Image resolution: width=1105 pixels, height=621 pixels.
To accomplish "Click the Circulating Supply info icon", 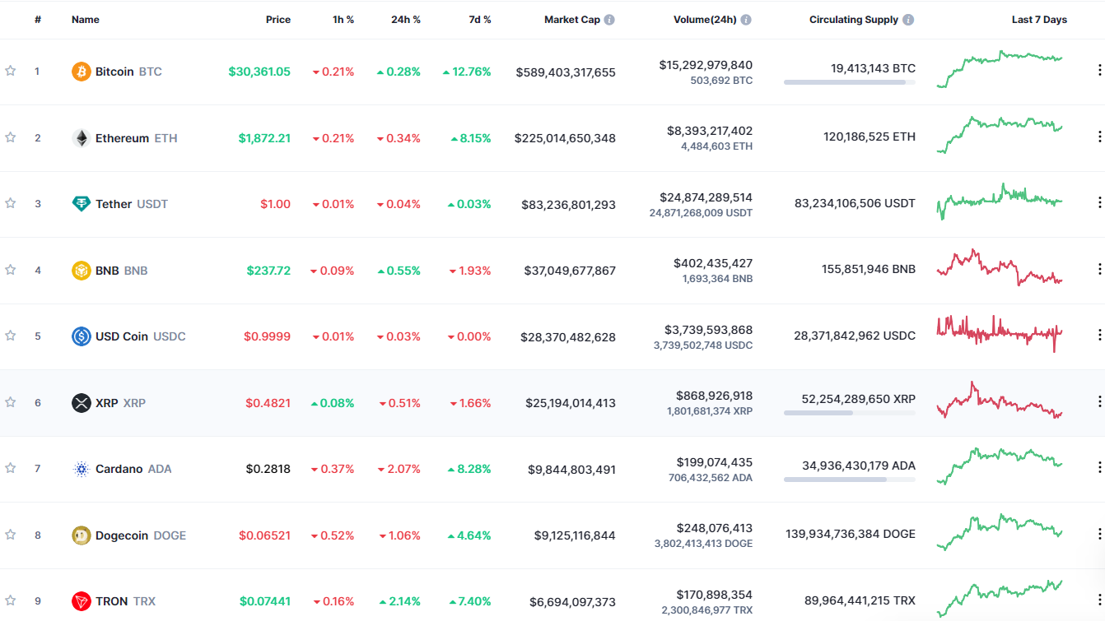I will [907, 19].
